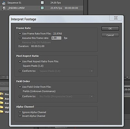Image resolution: width=130 pixels, height=129 pixels.
Task: Open the Presets folder in the Effects panel
Action: tap(2, 94)
